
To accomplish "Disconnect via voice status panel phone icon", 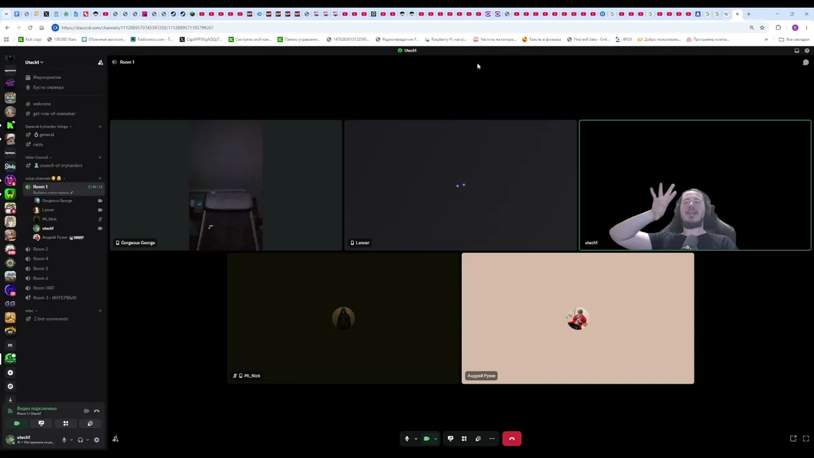I will click(97, 411).
